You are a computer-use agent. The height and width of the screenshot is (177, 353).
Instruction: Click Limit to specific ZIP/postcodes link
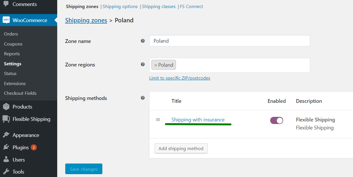pos(180,78)
